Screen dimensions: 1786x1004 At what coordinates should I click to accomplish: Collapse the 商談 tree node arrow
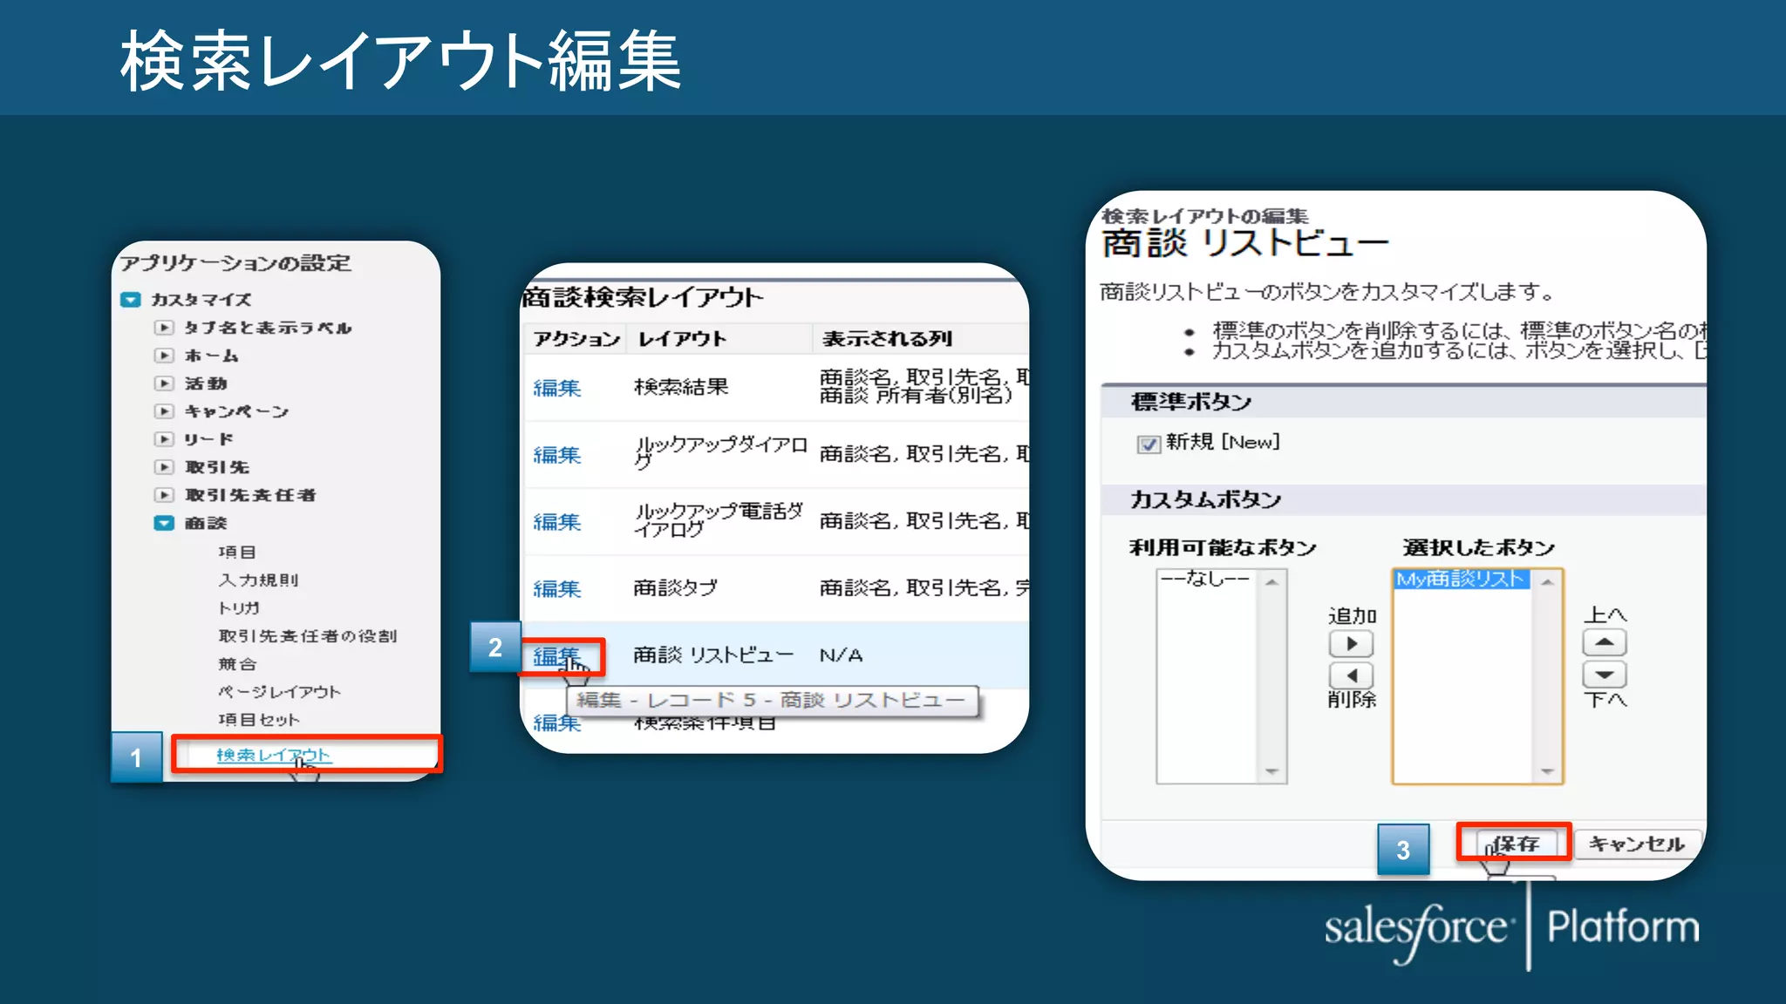(x=164, y=523)
